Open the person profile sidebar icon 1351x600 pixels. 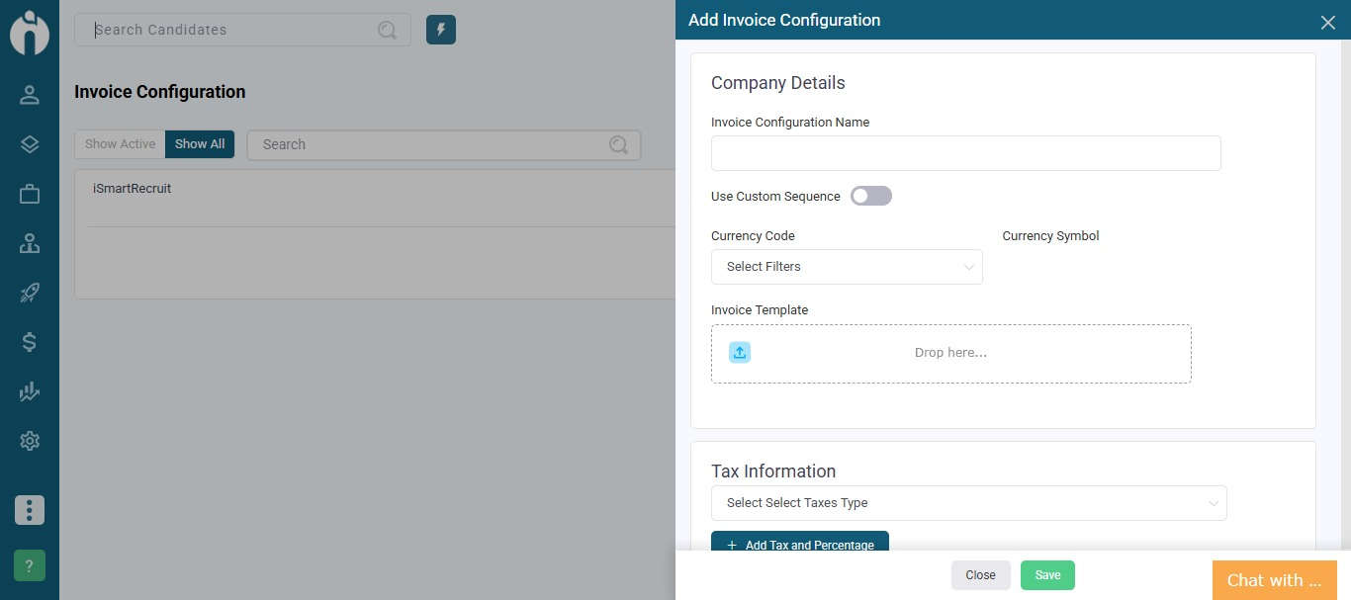point(30,95)
